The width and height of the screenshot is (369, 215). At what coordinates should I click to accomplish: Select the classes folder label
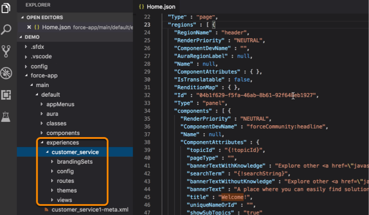57,124
